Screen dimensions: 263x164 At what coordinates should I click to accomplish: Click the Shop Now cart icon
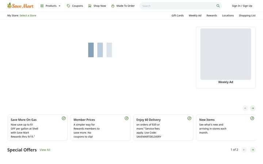coord(90,6)
